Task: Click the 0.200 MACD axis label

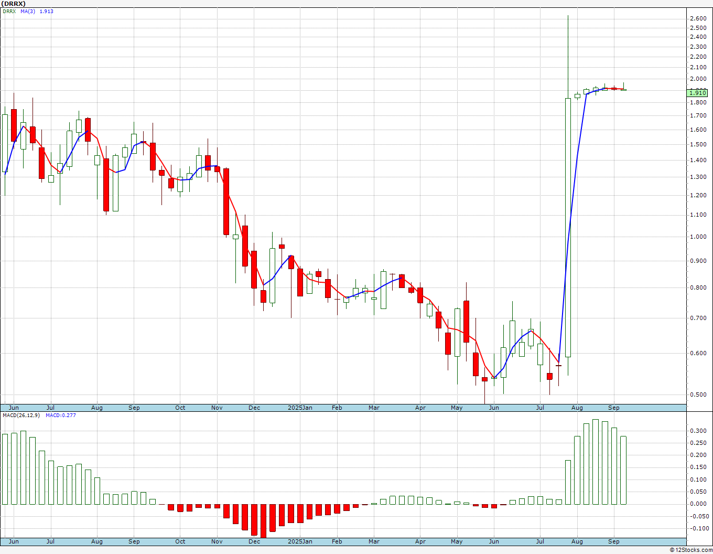Action: click(698, 455)
